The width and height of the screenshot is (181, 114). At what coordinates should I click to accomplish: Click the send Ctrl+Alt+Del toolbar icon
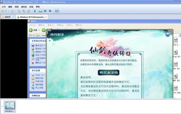pos(12,11)
